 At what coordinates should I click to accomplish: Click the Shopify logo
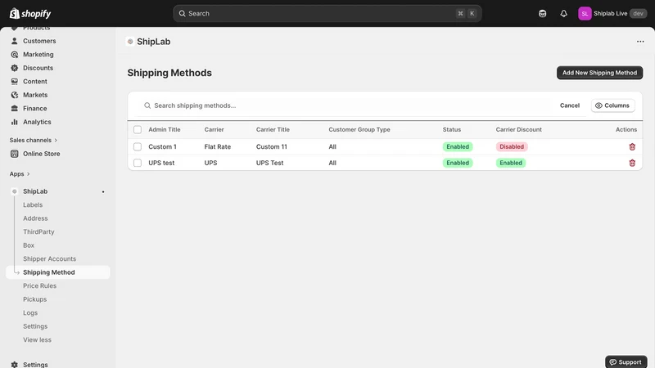(30, 13)
